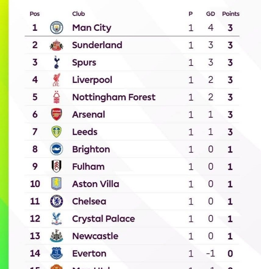Open the Aston Villa badge

(x=57, y=184)
